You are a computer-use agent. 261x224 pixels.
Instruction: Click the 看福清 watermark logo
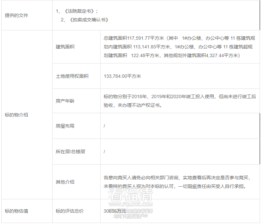(130, 194)
